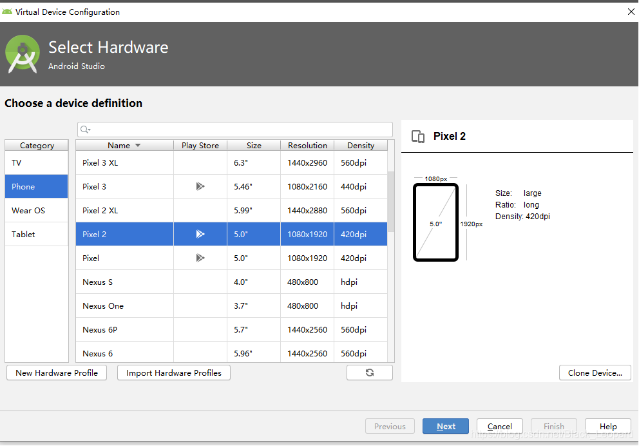Click the device table vertical scrollbar
This screenshot has width=639, height=446.
pyautogui.click(x=391, y=202)
